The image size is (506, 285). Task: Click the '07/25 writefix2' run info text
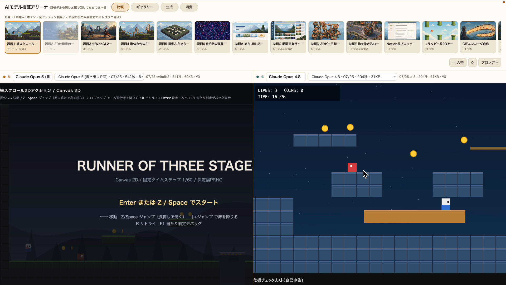(x=173, y=77)
